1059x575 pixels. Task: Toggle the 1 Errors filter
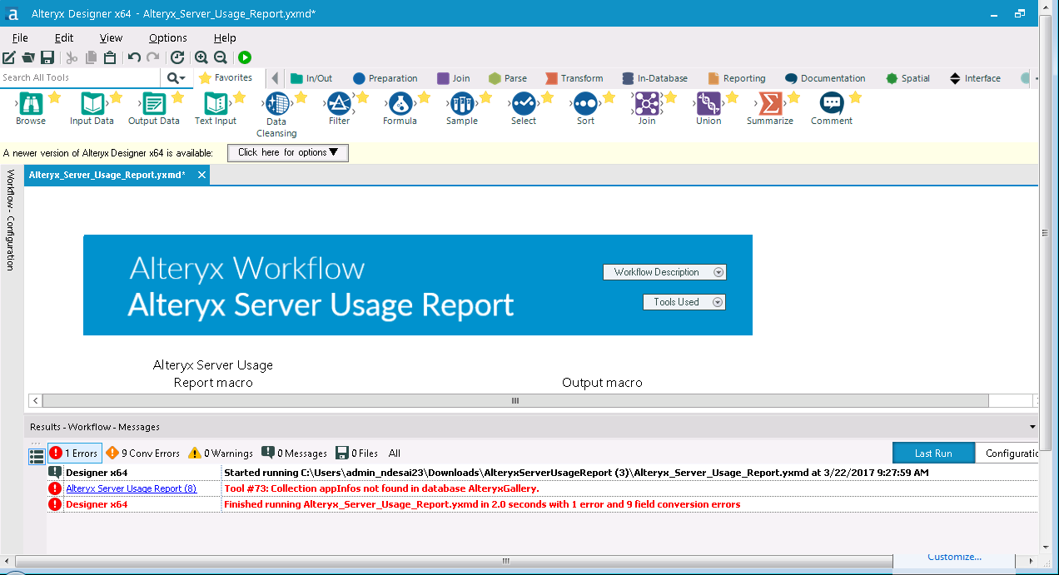coord(74,453)
